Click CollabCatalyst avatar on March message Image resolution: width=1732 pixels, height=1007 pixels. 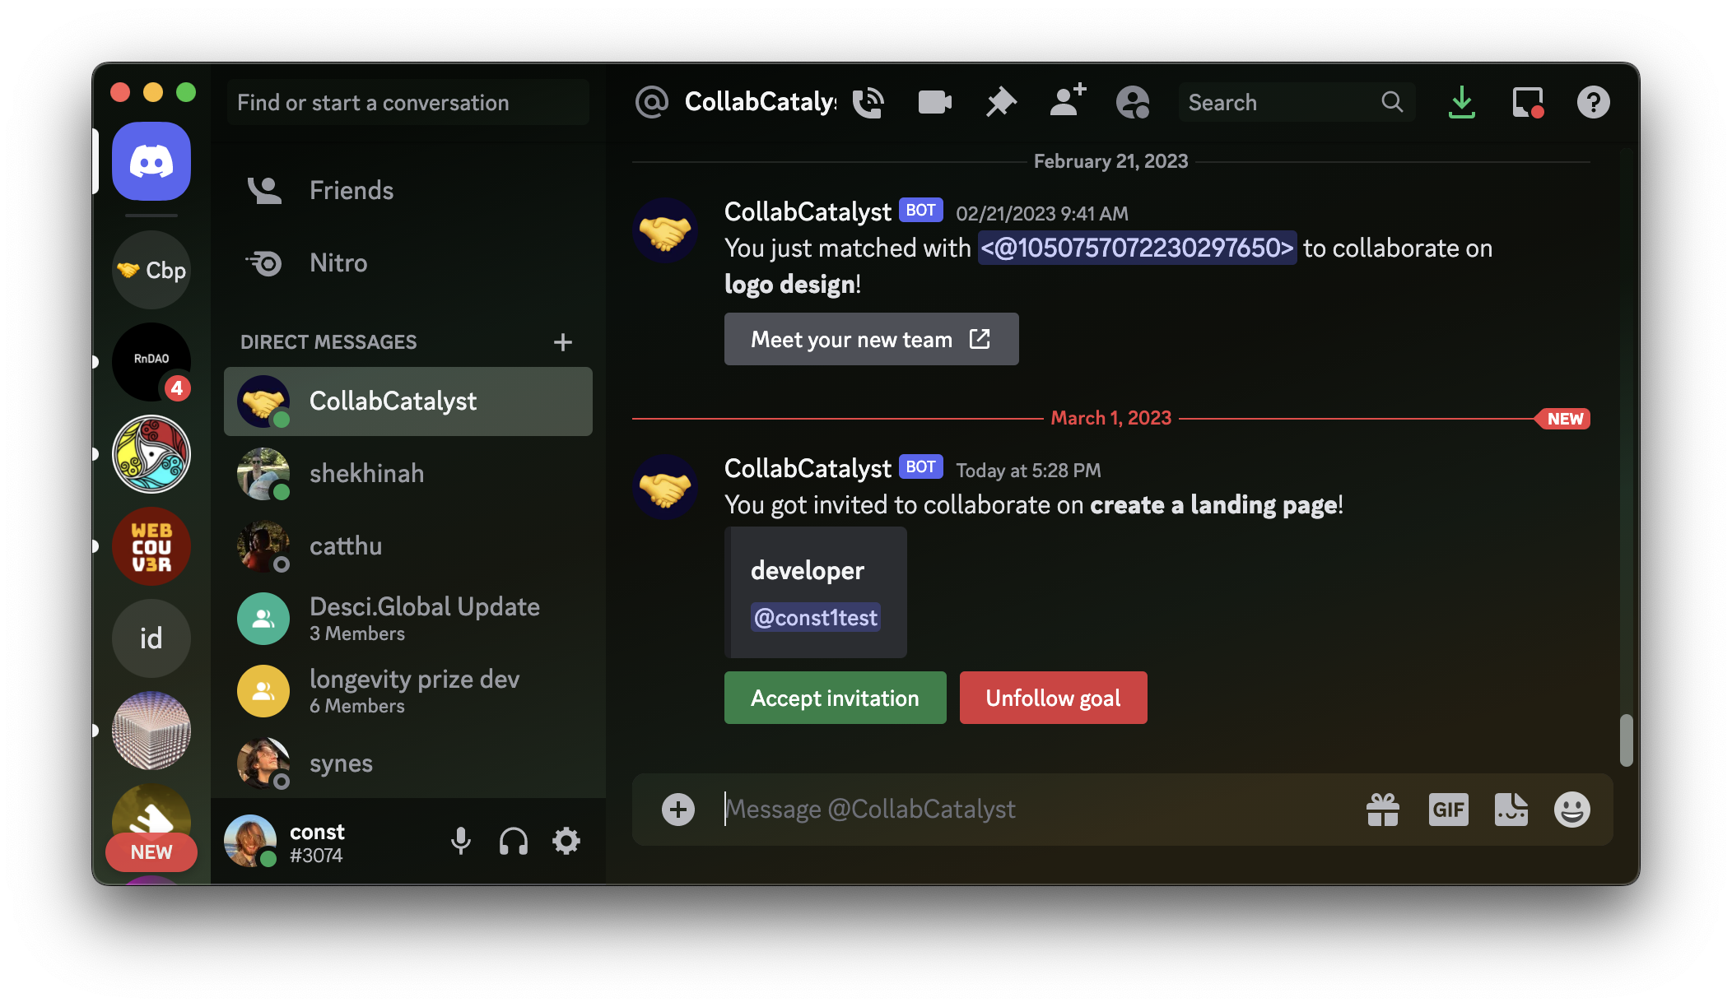(665, 487)
